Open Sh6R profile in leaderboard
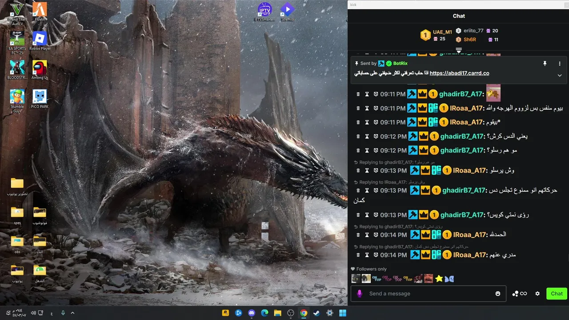Screen dimensions: 569x320 (x=469, y=40)
